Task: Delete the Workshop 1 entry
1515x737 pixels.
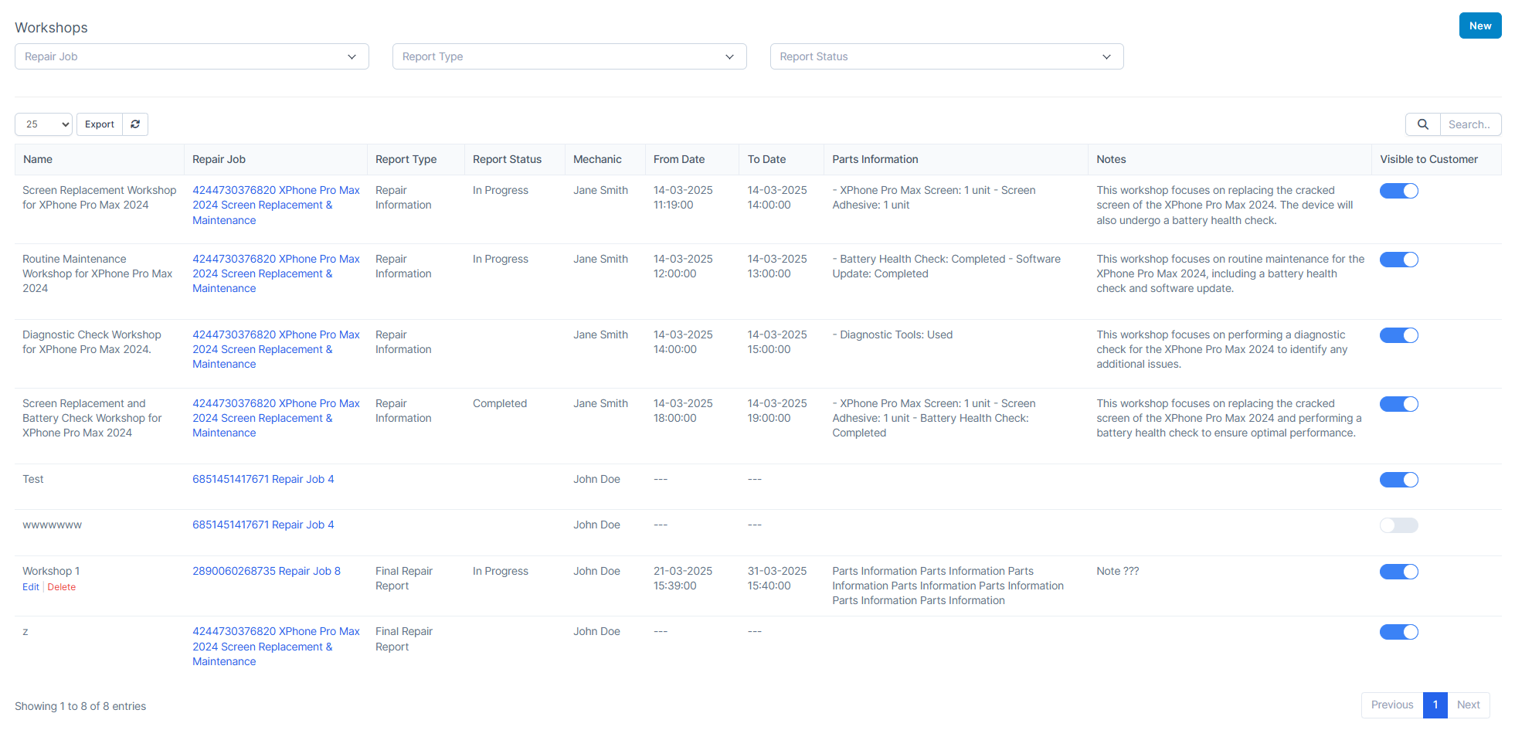Action: [62, 587]
